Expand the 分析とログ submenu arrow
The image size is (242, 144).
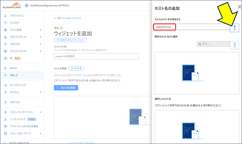click(41, 44)
